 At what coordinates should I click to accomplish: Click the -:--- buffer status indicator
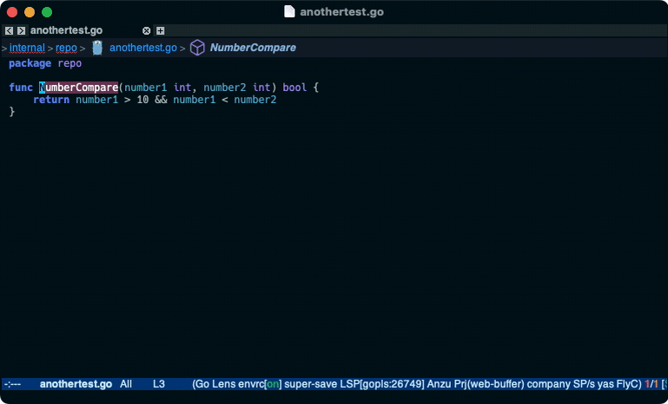[13, 384]
